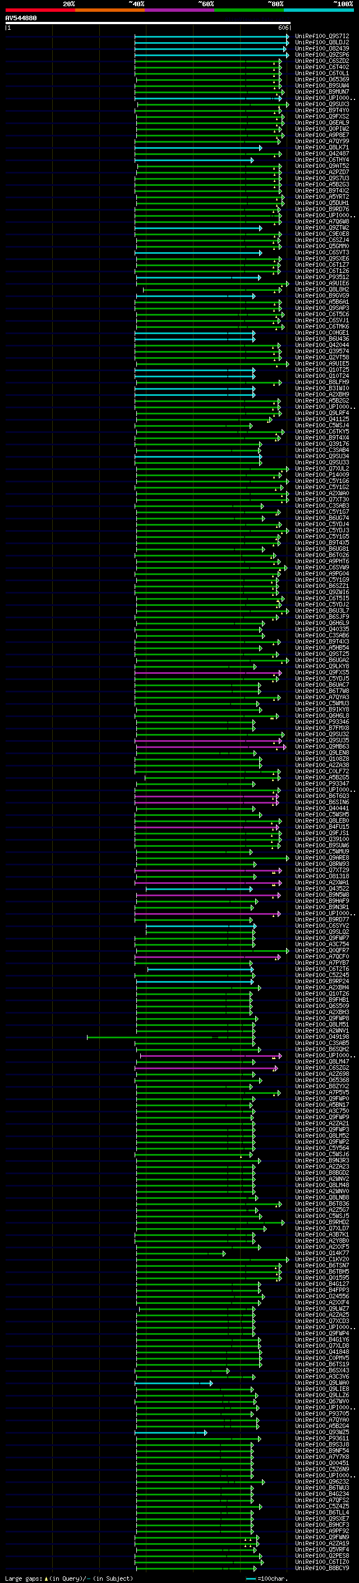Select label UniRef100_A5YRT2
Image resolution: width=359 pixels, height=1583 pixels.
click(322, 197)
